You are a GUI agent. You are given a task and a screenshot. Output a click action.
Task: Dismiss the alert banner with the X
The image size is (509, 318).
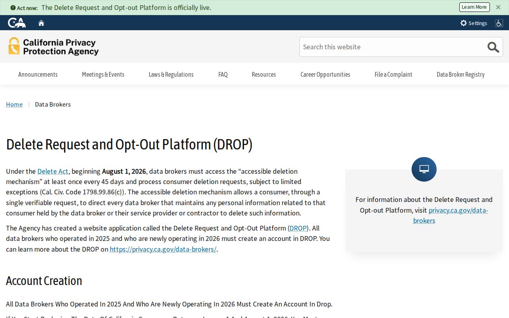coord(498,7)
